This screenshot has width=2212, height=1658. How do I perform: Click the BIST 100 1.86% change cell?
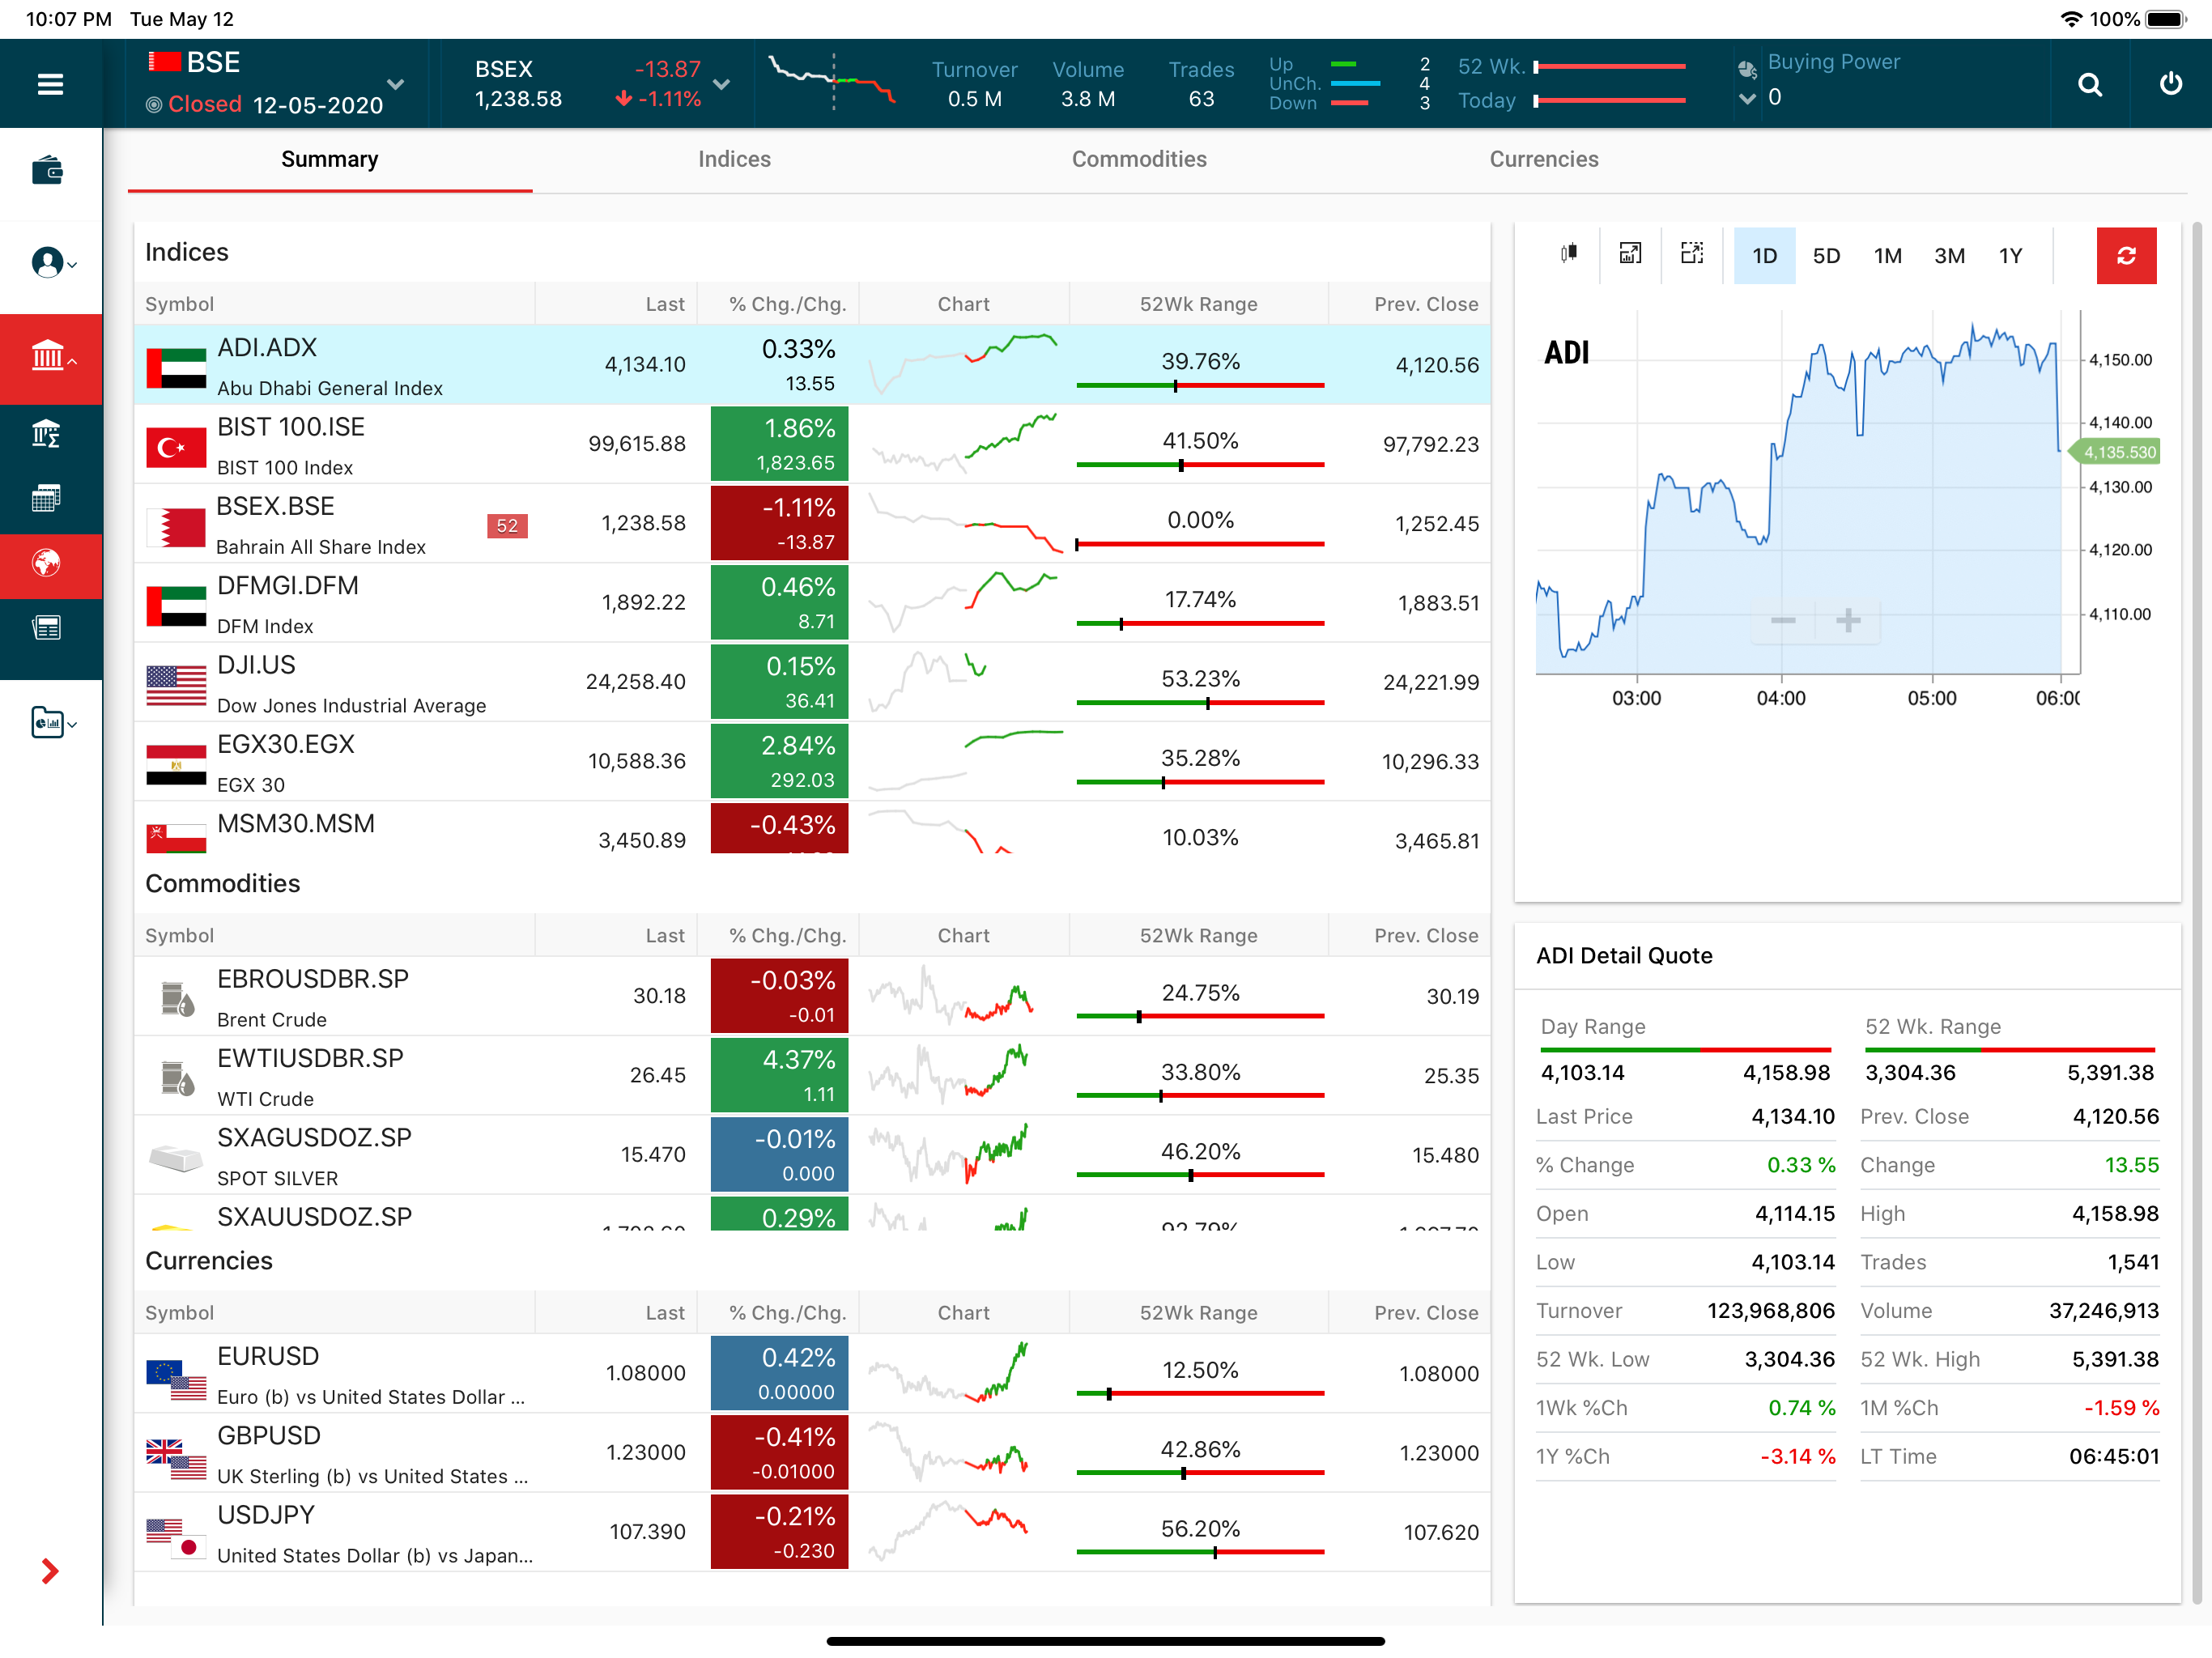click(x=779, y=444)
